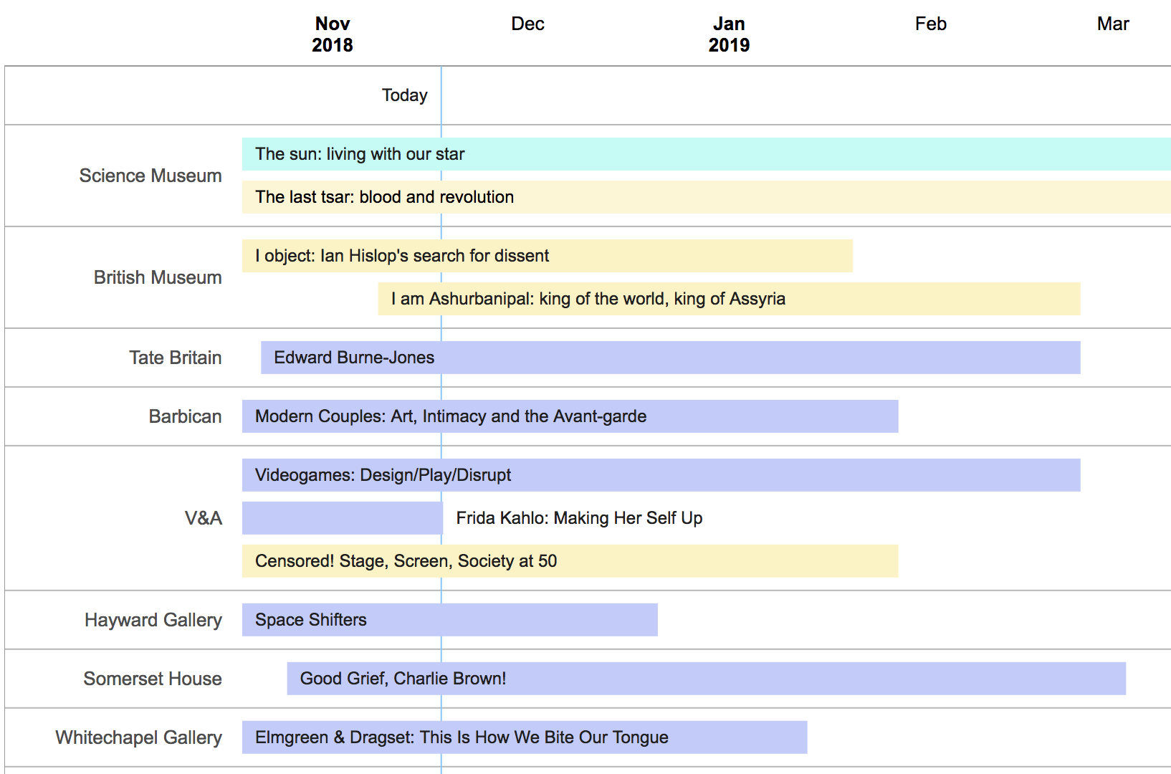Click the Feb month header
The height and width of the screenshot is (774, 1171).
tap(931, 24)
